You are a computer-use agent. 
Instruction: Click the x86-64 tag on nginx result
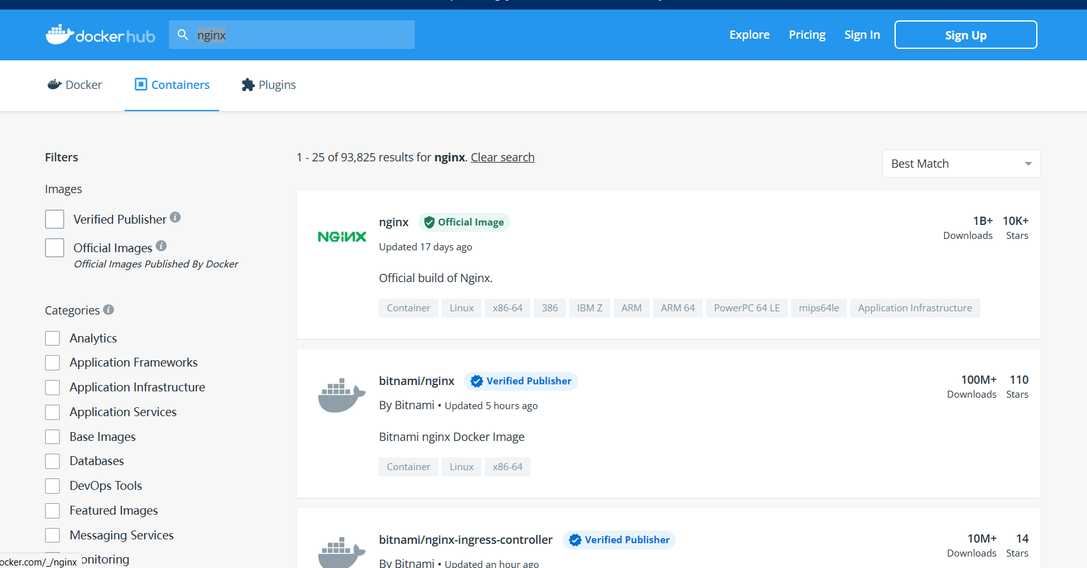508,308
